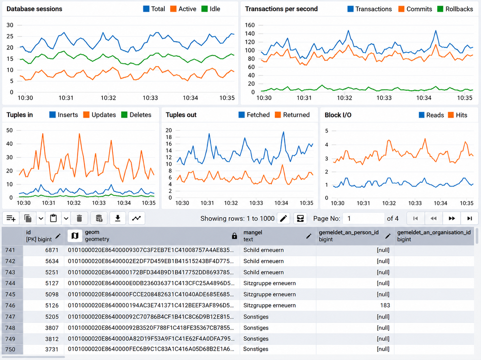Viewport: 481px width, 360px height.
Task: Toggle the Updates legend entry
Action: pyautogui.click(x=100, y=115)
